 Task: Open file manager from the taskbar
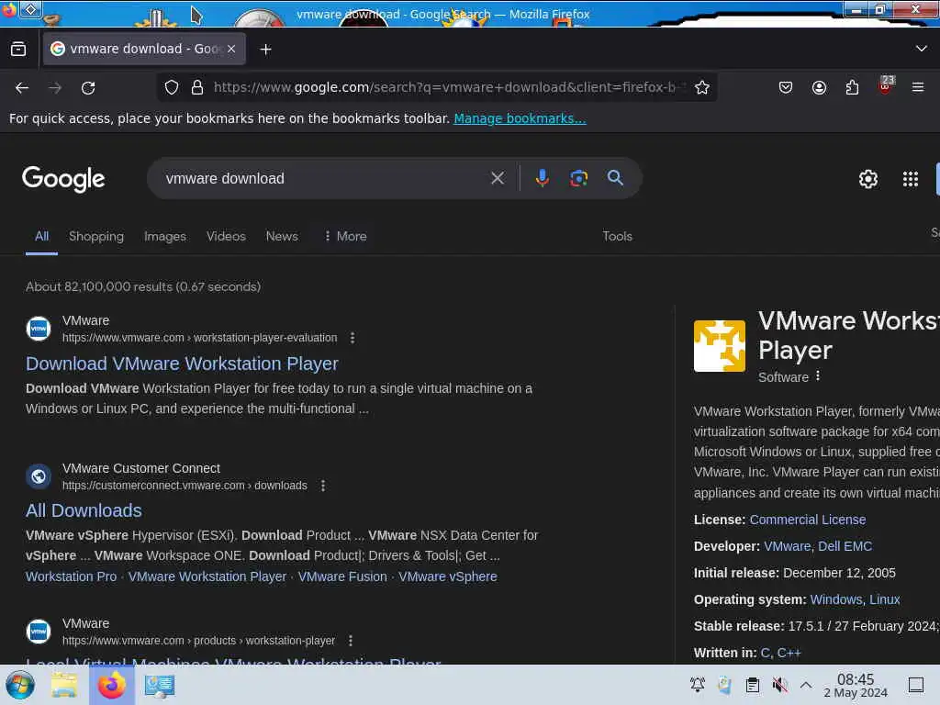[63, 685]
